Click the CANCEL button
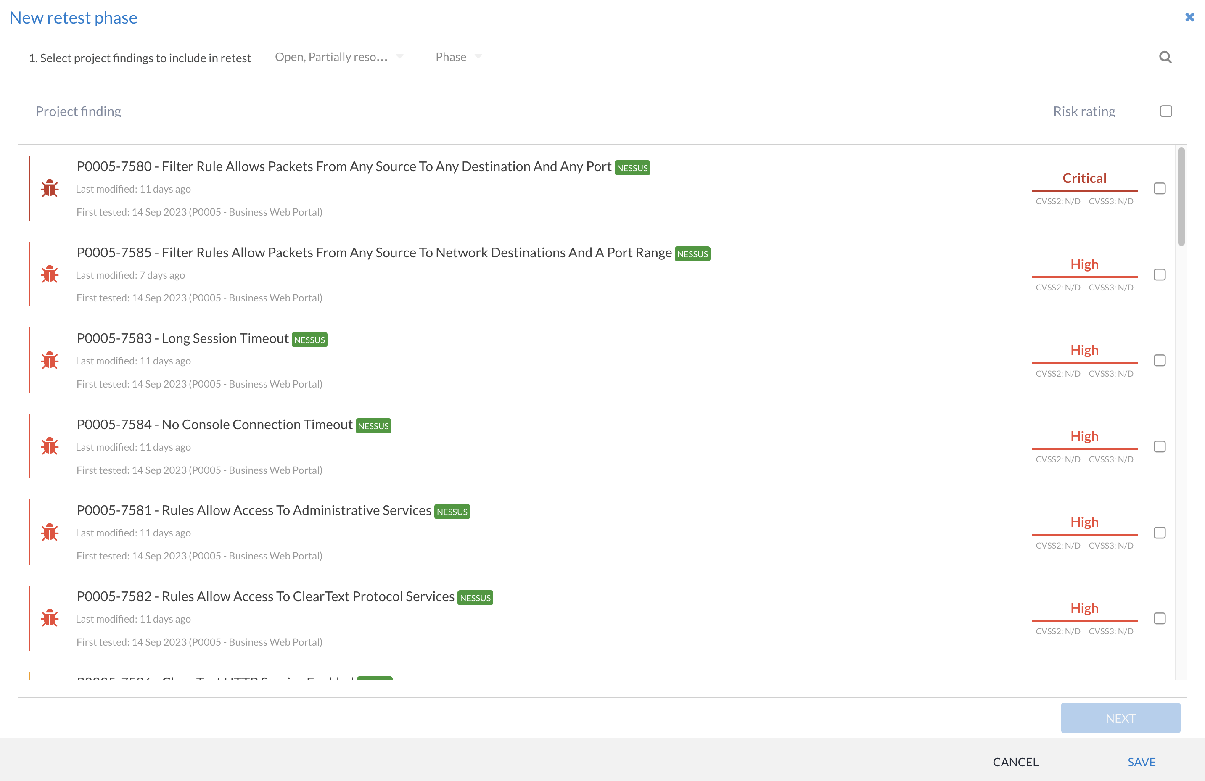The width and height of the screenshot is (1205, 781). pos(1015,761)
